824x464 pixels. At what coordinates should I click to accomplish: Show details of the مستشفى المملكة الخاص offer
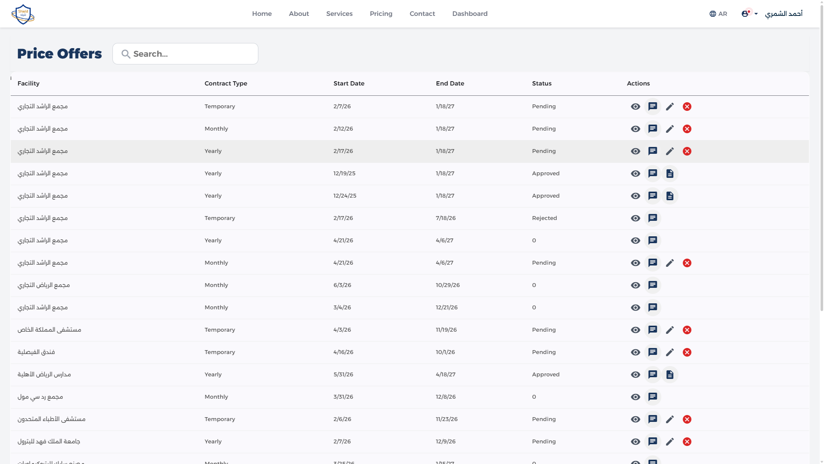click(635, 330)
